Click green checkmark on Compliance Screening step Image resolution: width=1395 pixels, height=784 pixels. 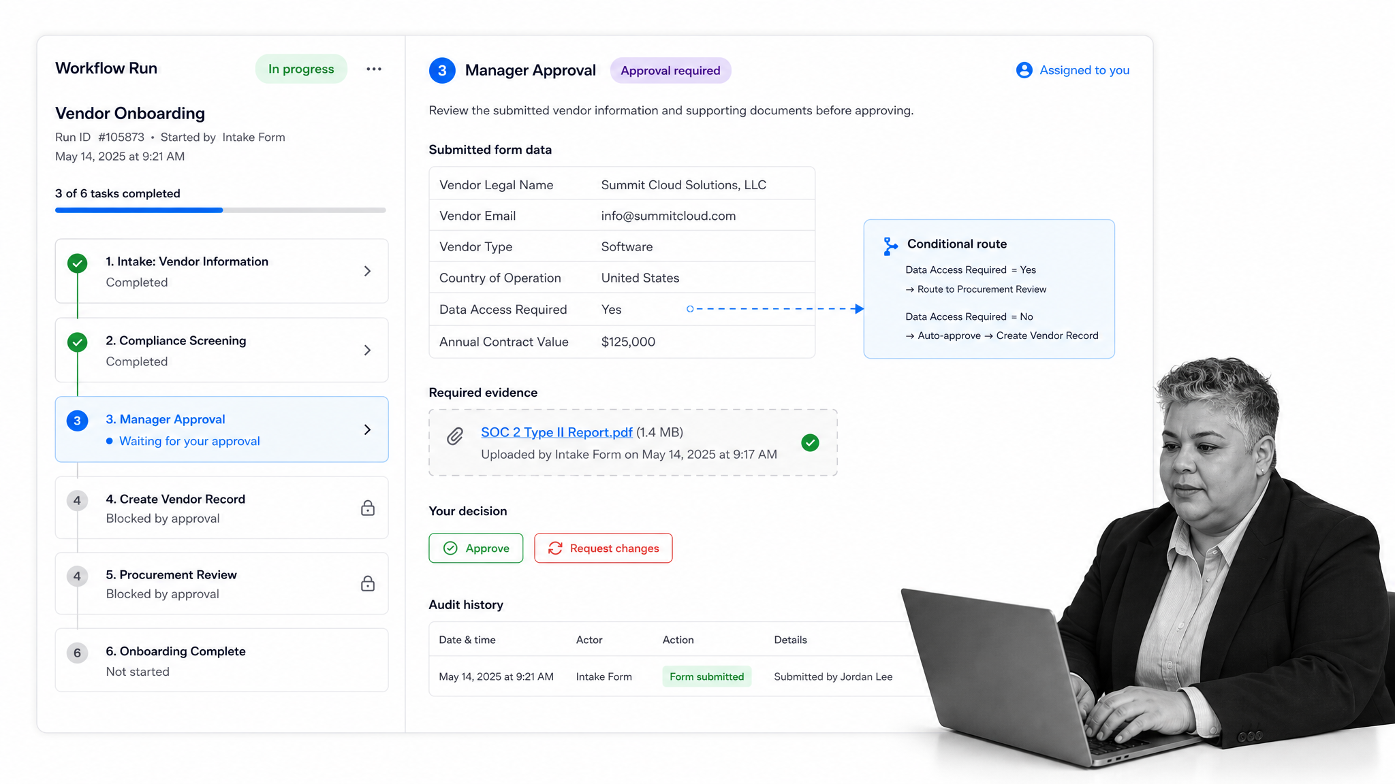[x=78, y=342]
